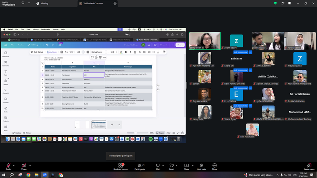Image resolution: width=317 pixels, height=178 pixels.
Task: Click the Canva undo arrow
Action: pos(47,45)
